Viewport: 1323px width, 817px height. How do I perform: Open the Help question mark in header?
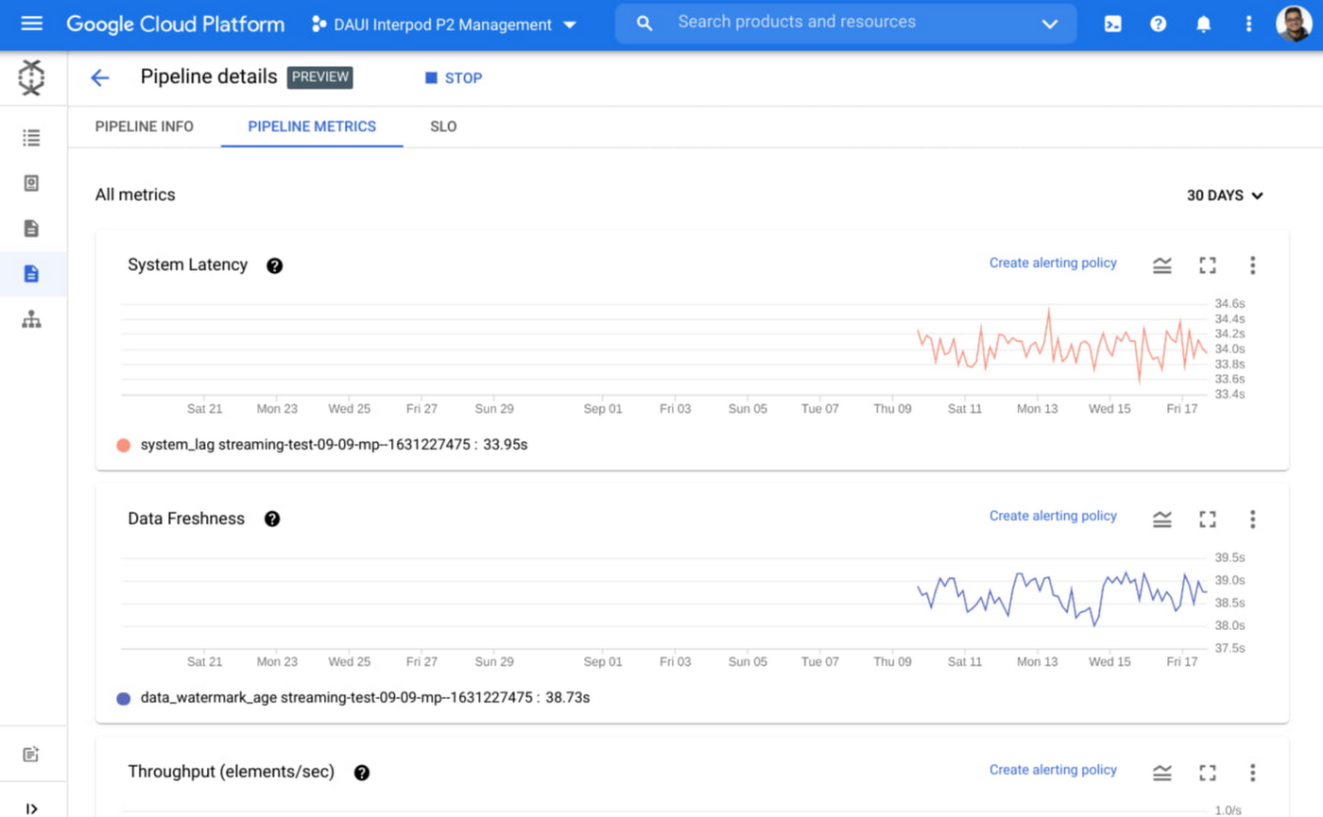point(1159,25)
